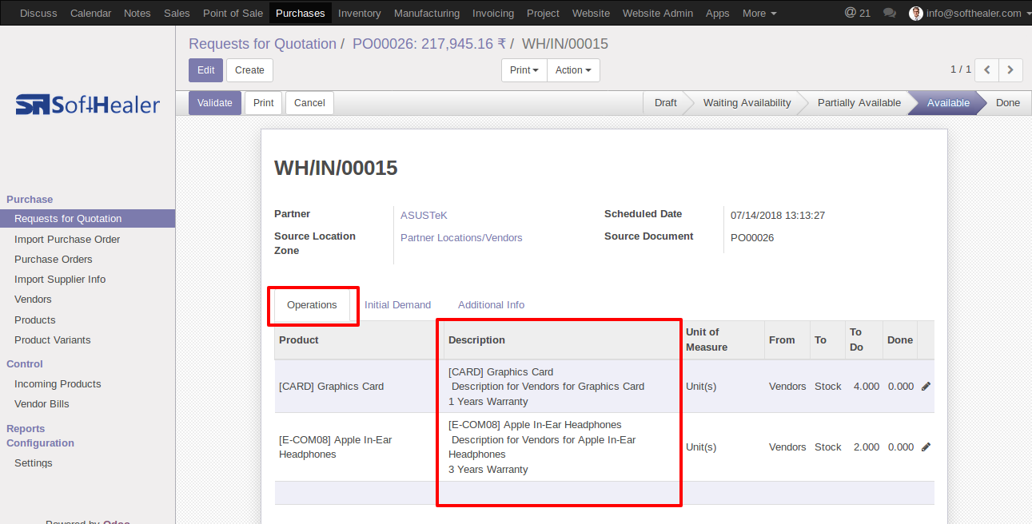Viewport: 1032px width, 524px height.
Task: Click the Create button
Action: coord(249,70)
